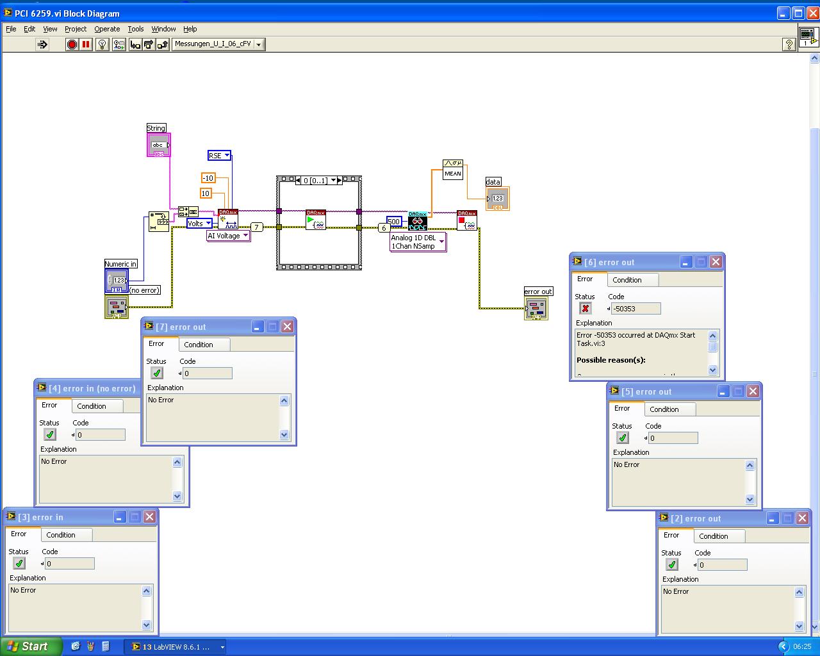This screenshot has height=656, width=820.
Task: Abort execution with the red stop button
Action: coord(72,44)
